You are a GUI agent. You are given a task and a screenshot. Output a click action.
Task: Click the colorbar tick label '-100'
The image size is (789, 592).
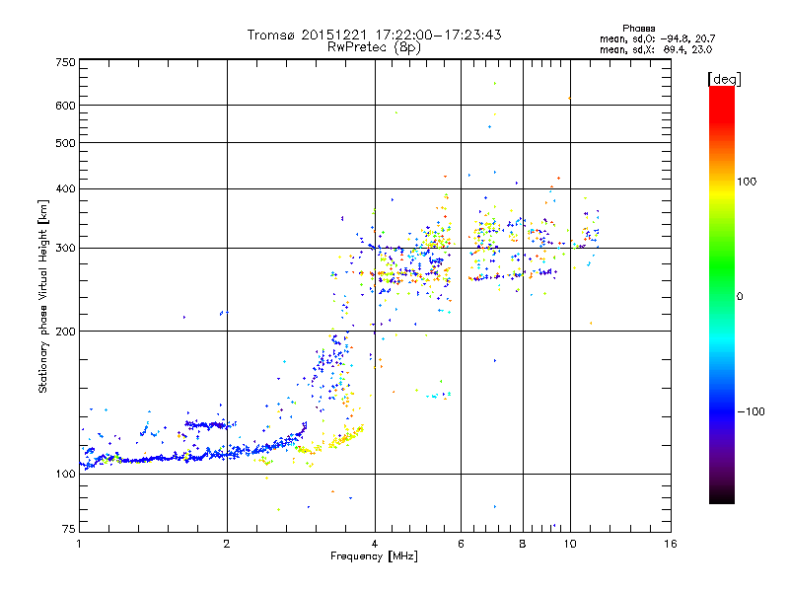751,411
